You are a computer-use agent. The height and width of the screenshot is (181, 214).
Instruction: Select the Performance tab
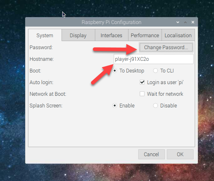[x=145, y=35]
